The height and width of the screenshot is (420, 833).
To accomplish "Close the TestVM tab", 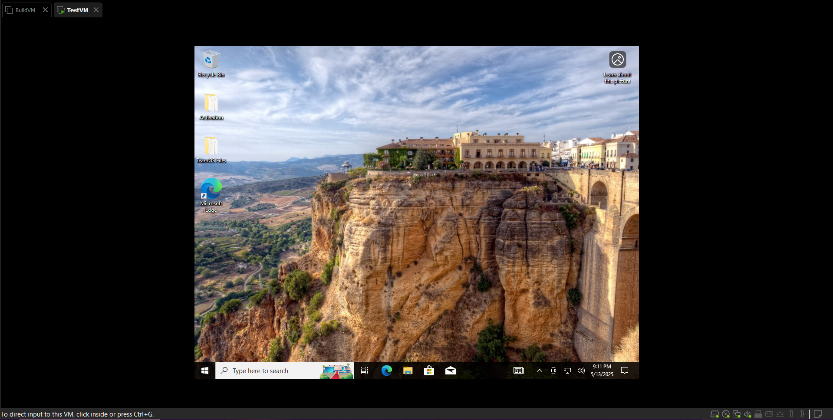I will tap(96, 10).
